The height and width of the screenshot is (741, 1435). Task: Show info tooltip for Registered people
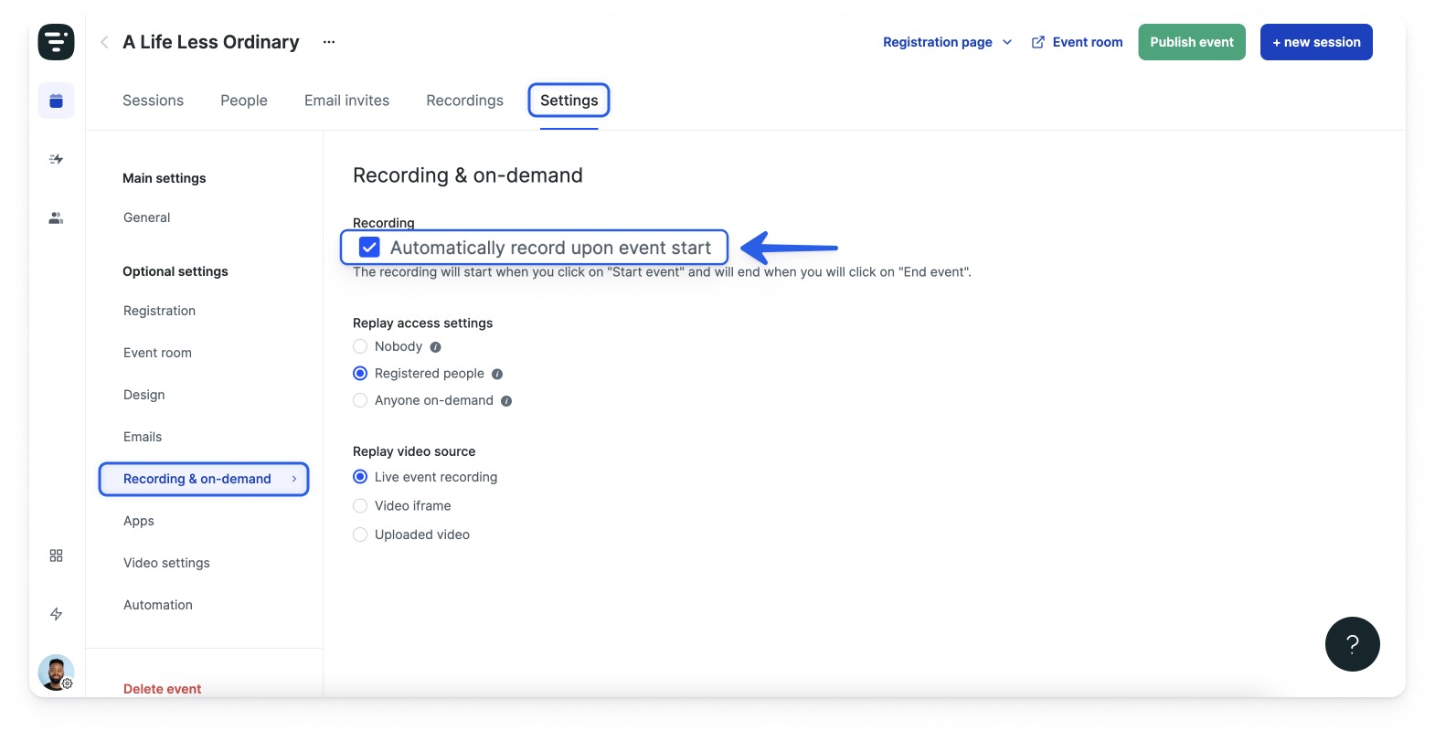tap(497, 374)
